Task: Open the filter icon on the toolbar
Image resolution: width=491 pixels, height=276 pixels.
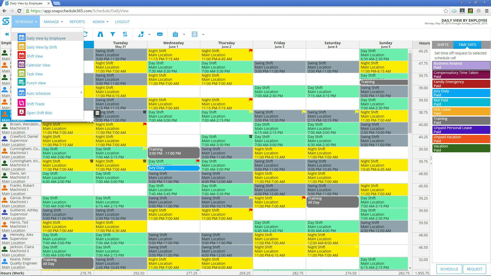Action: pyautogui.click(x=113, y=34)
